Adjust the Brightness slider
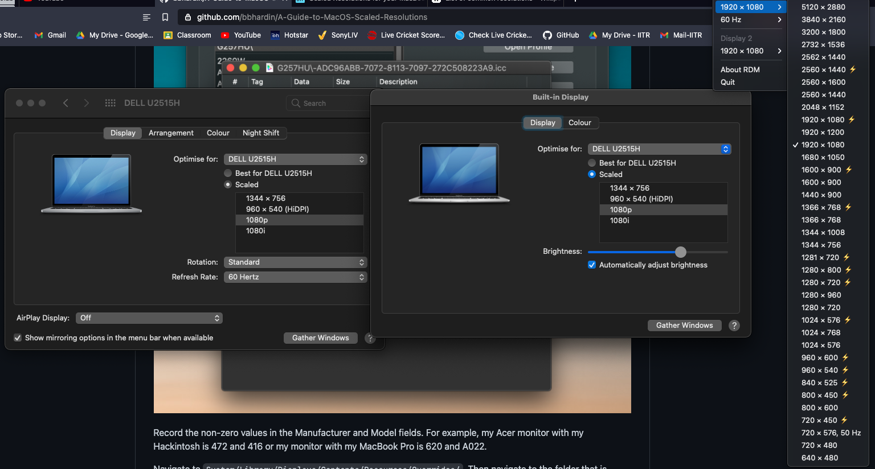The image size is (875, 469). tap(681, 252)
